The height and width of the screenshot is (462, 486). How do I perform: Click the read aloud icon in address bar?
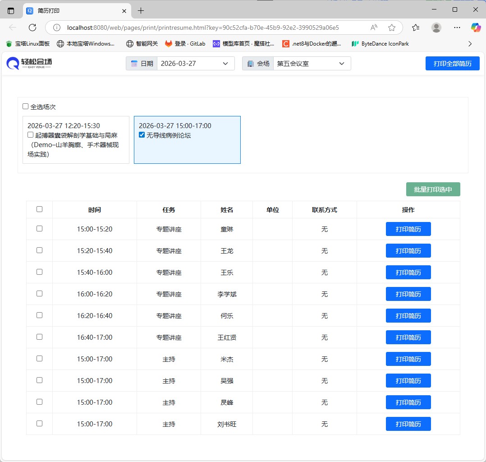(374, 28)
